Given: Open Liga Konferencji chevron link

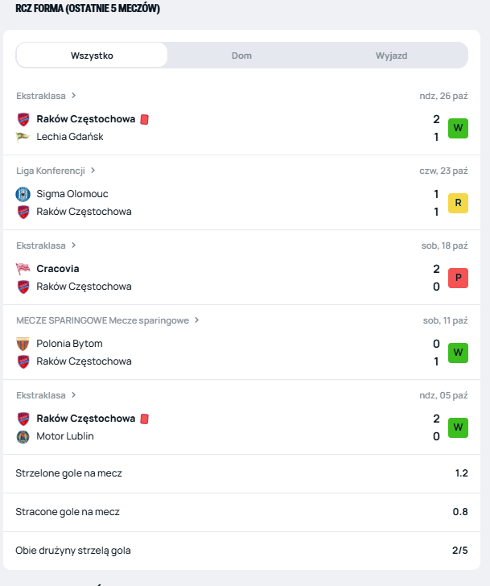Looking at the screenshot, I should (x=93, y=171).
